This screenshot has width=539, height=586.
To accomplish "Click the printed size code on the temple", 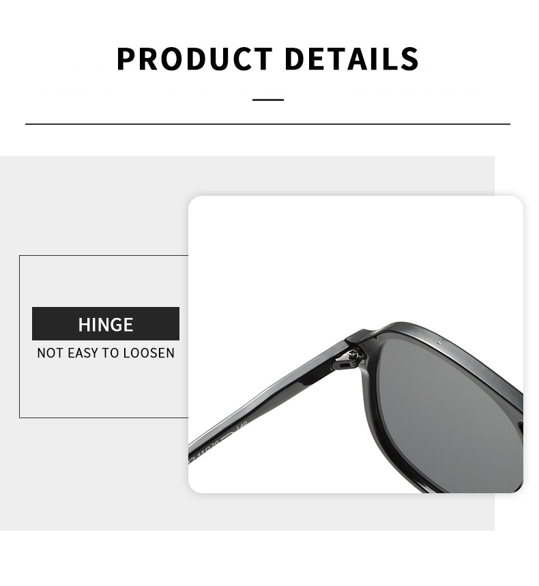I will point(209,450).
